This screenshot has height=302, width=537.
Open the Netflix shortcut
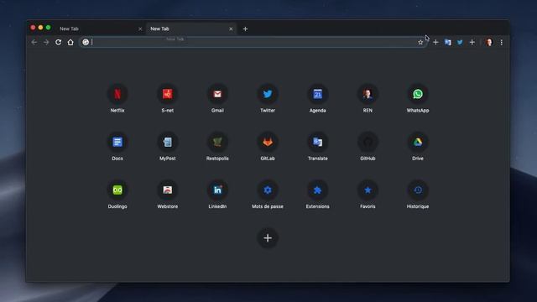pyautogui.click(x=117, y=98)
